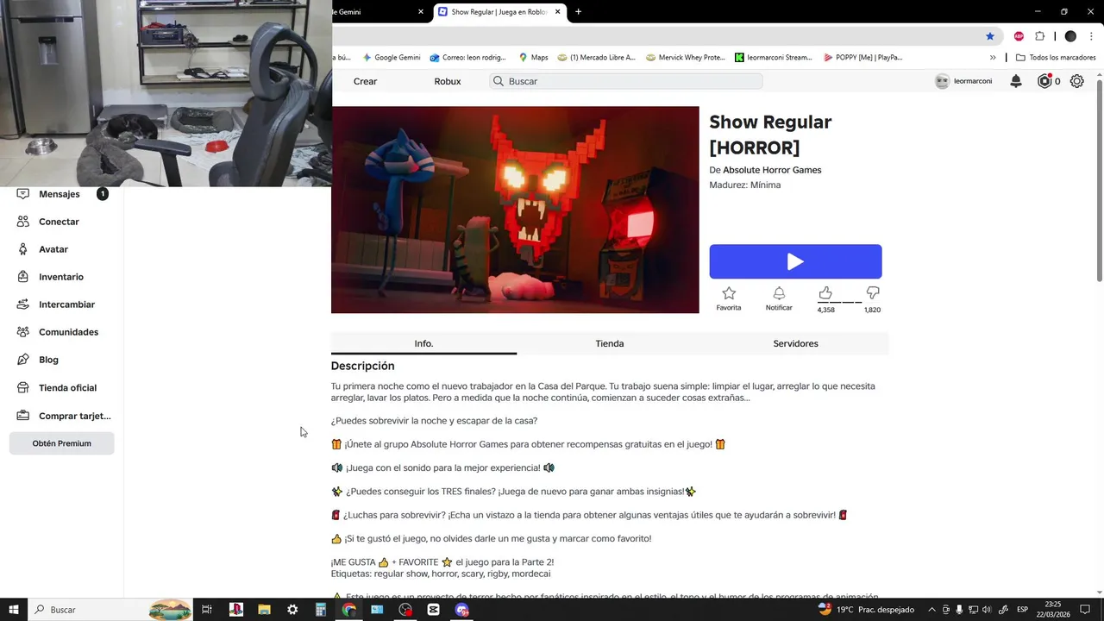Open the leormarconi Stream... bookmark

[x=774, y=58]
